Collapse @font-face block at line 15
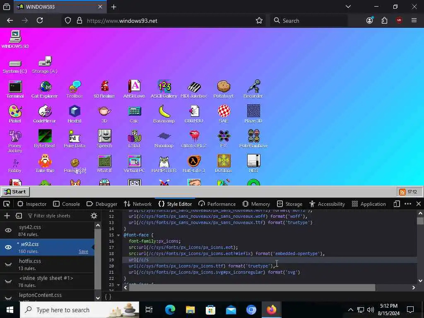424x318 pixels. coord(118,235)
